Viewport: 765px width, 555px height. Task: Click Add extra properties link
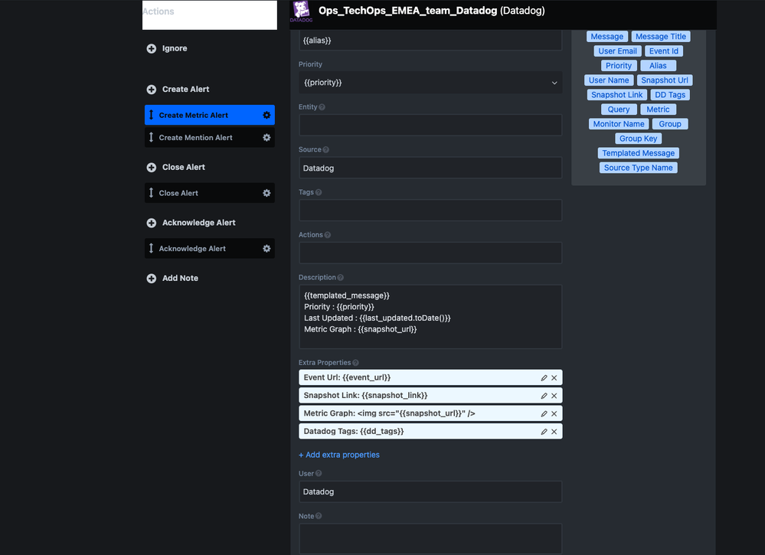click(x=339, y=455)
